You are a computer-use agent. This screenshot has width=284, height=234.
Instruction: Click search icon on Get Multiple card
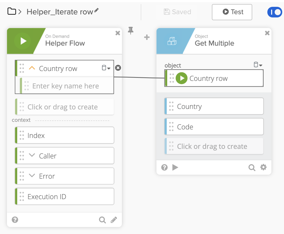(x=252, y=167)
